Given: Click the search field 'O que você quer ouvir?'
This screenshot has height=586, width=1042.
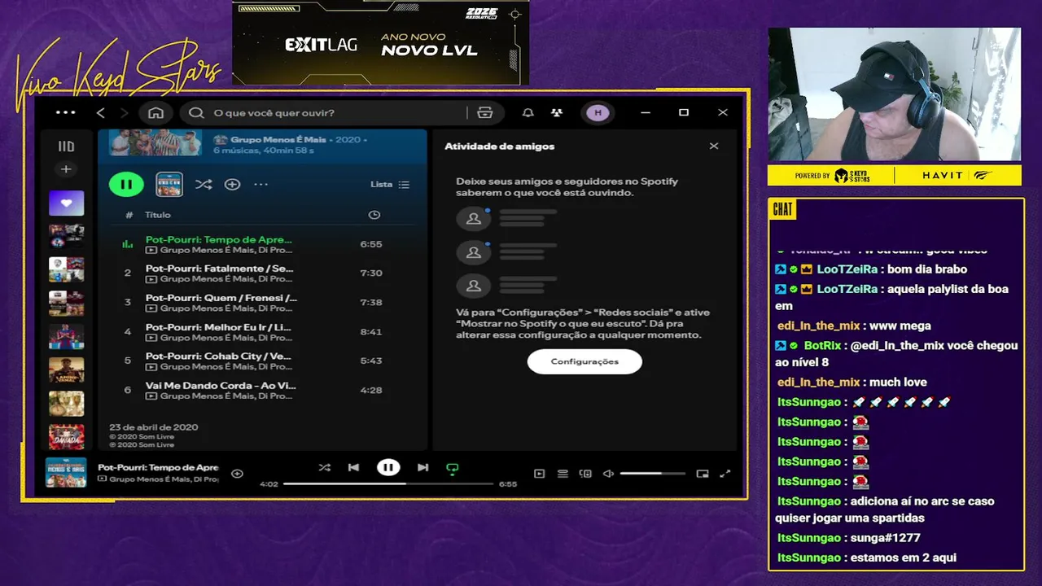Looking at the screenshot, I should [326, 113].
